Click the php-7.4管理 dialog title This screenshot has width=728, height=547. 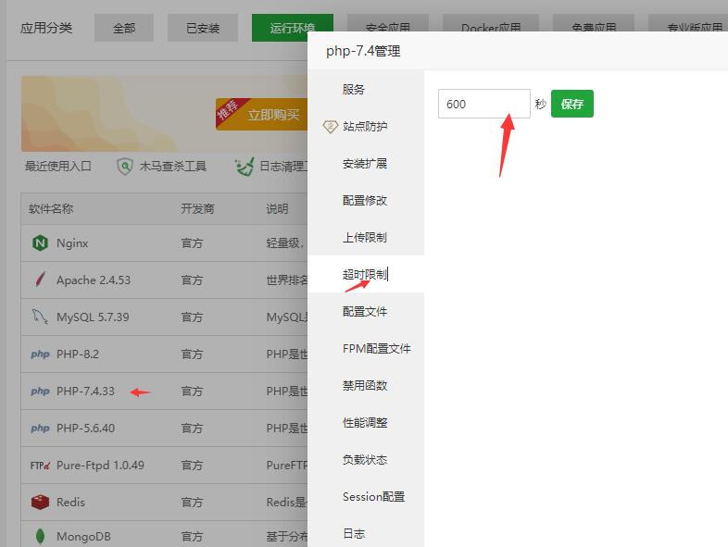click(363, 51)
